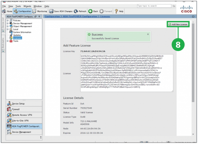
Task: Click the Valid license status text
Action: [87, 112]
